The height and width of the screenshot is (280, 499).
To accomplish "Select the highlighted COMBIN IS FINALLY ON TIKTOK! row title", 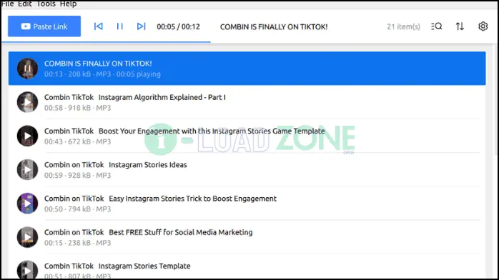I will click(x=98, y=64).
